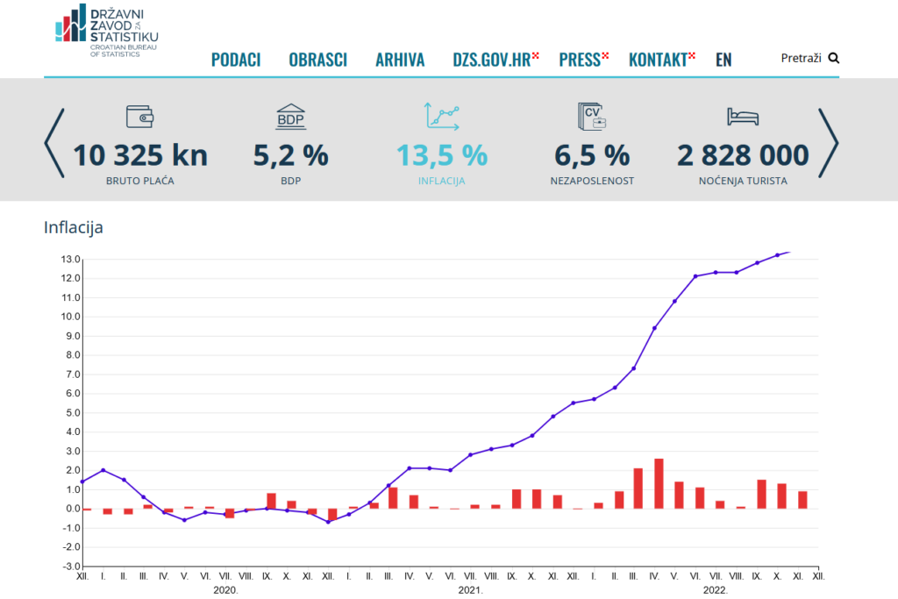898x599 pixels.
Task: Click the tallest red bar at IV. 2022
Action: point(659,483)
